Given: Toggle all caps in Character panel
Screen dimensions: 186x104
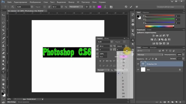Looking at the screenshot, I should point(107,61).
